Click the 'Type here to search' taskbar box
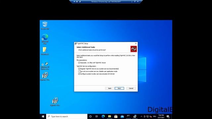 pos(67,116)
